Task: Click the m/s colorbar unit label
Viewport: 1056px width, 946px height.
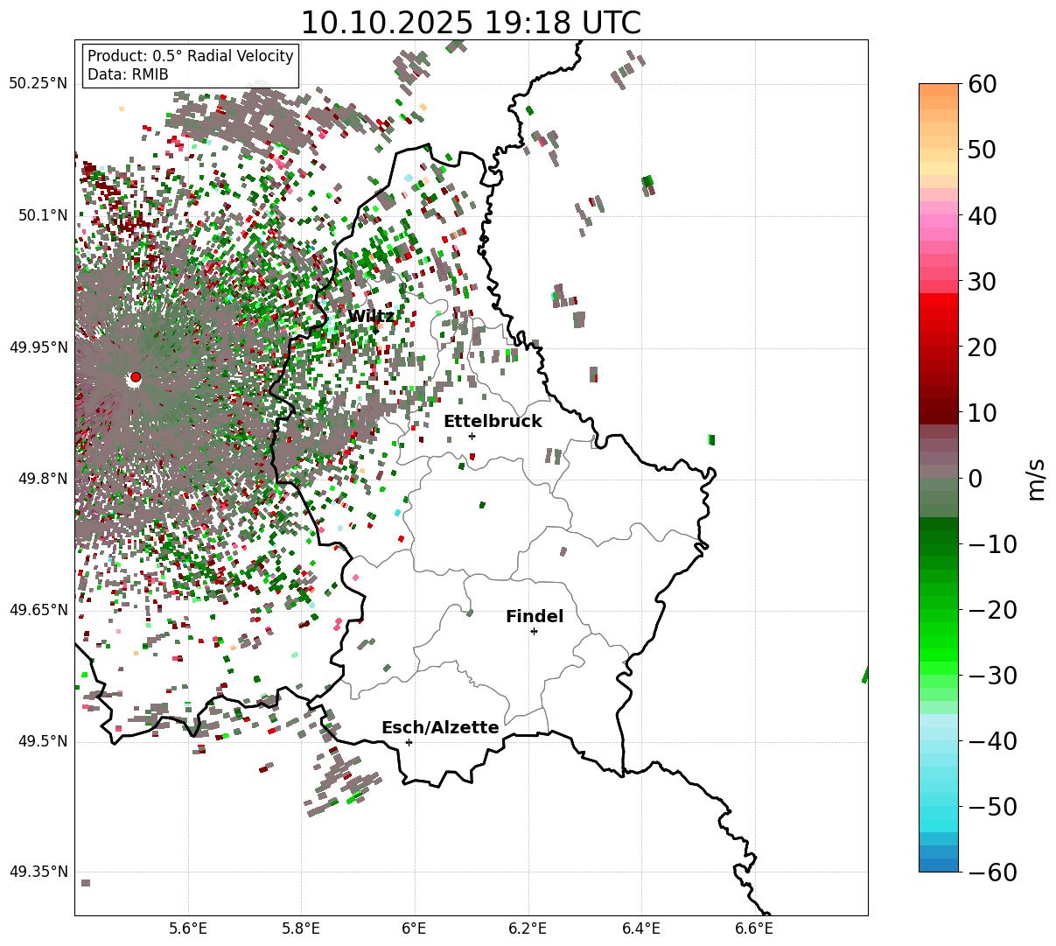Action: pyautogui.click(x=1037, y=479)
